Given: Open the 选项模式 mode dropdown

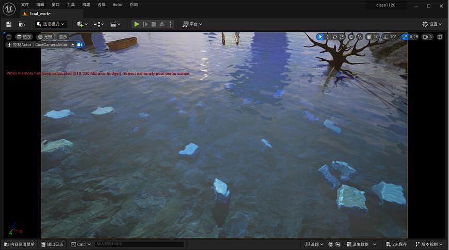Looking at the screenshot, I should click(x=51, y=24).
